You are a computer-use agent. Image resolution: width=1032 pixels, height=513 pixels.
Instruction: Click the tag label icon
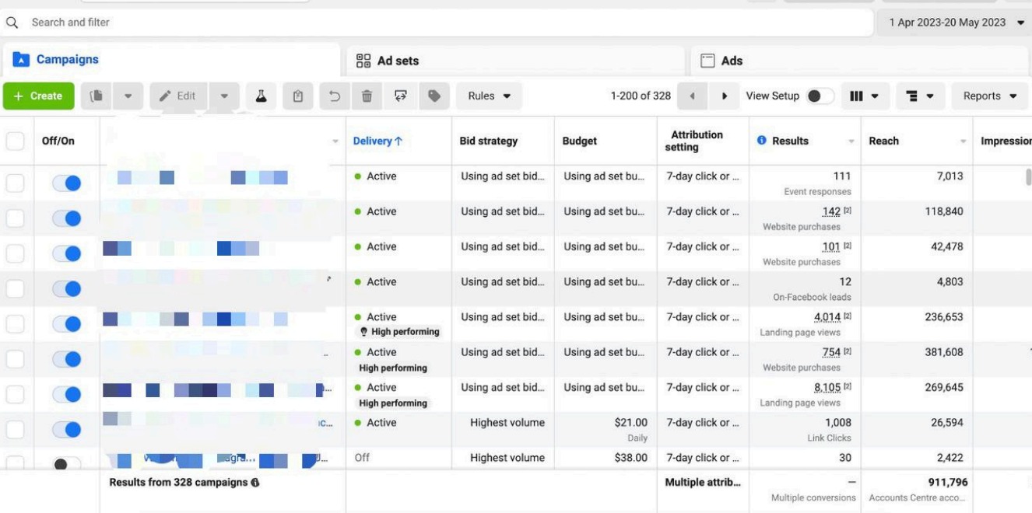[x=434, y=96]
